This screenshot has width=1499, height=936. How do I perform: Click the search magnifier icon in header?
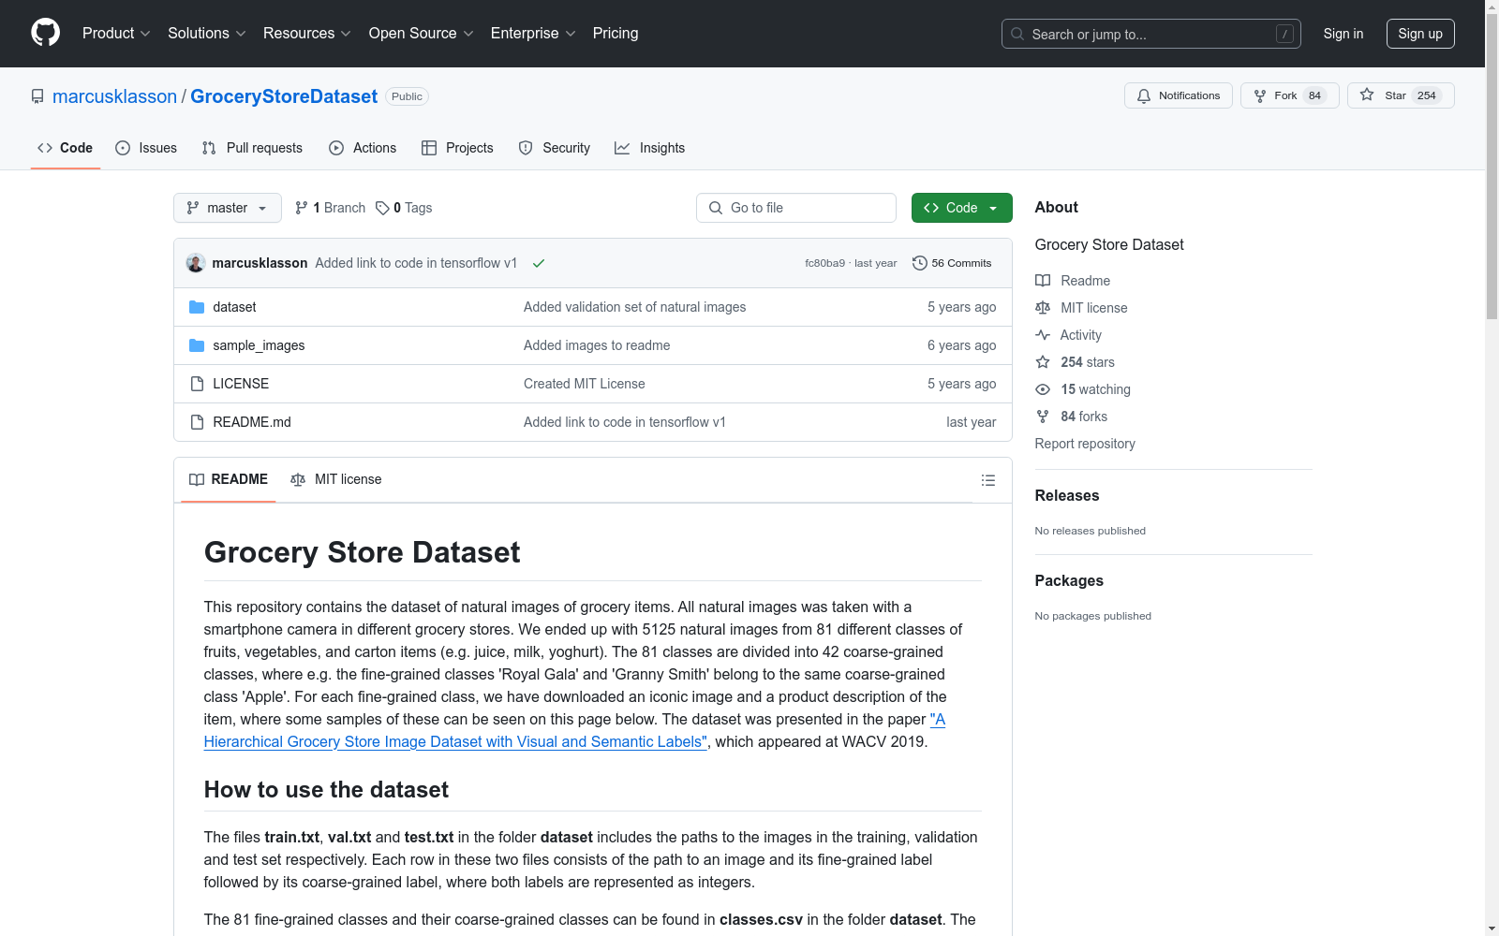(x=1017, y=34)
